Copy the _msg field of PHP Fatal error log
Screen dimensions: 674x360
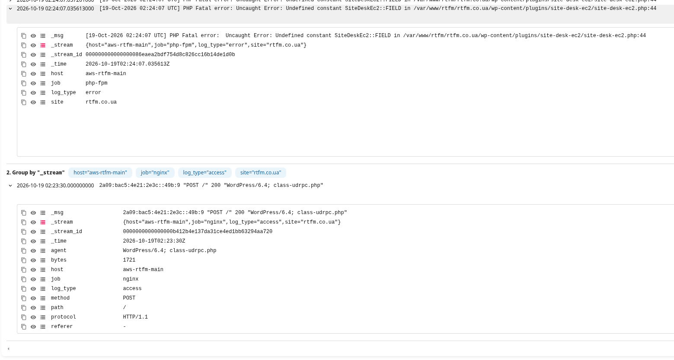coord(24,36)
